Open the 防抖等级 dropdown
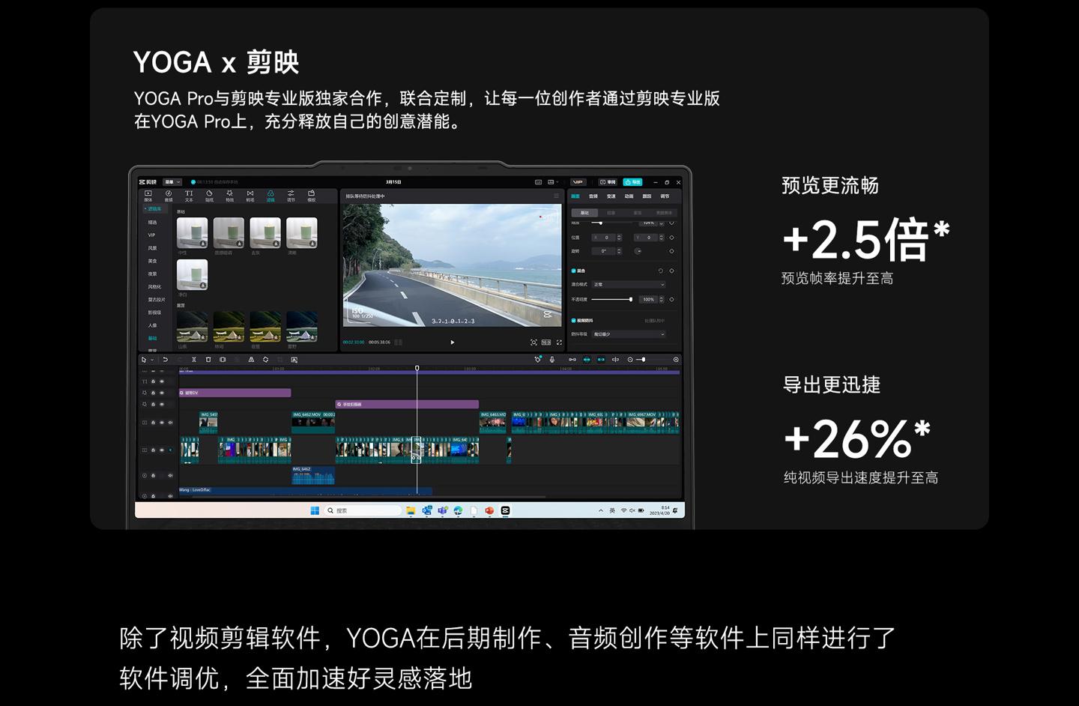Screen dimensions: 1079x706 click(629, 334)
